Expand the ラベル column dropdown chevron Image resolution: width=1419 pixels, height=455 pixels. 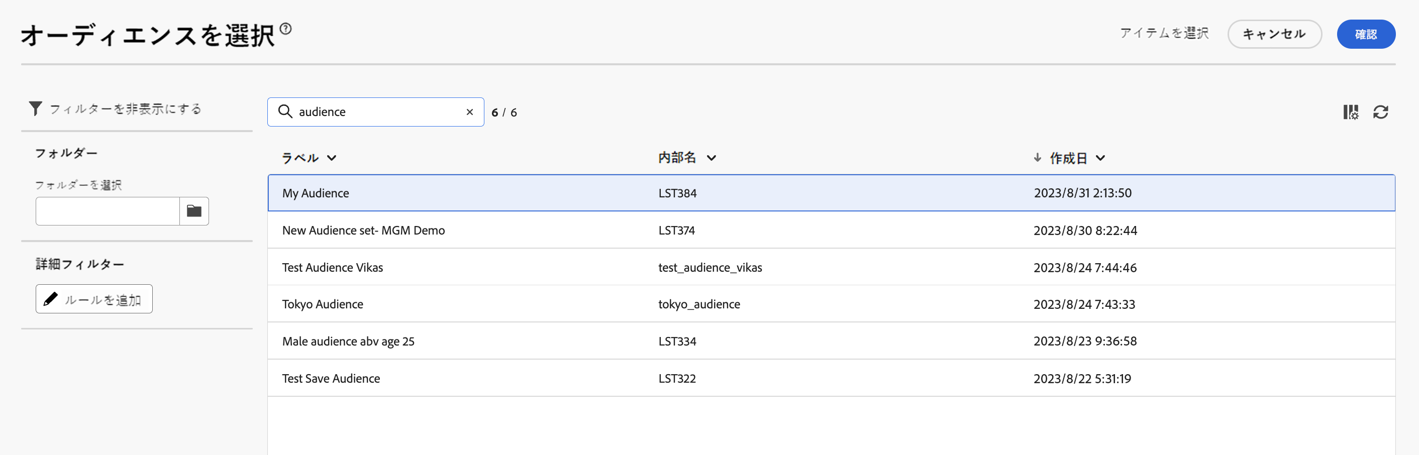click(332, 158)
